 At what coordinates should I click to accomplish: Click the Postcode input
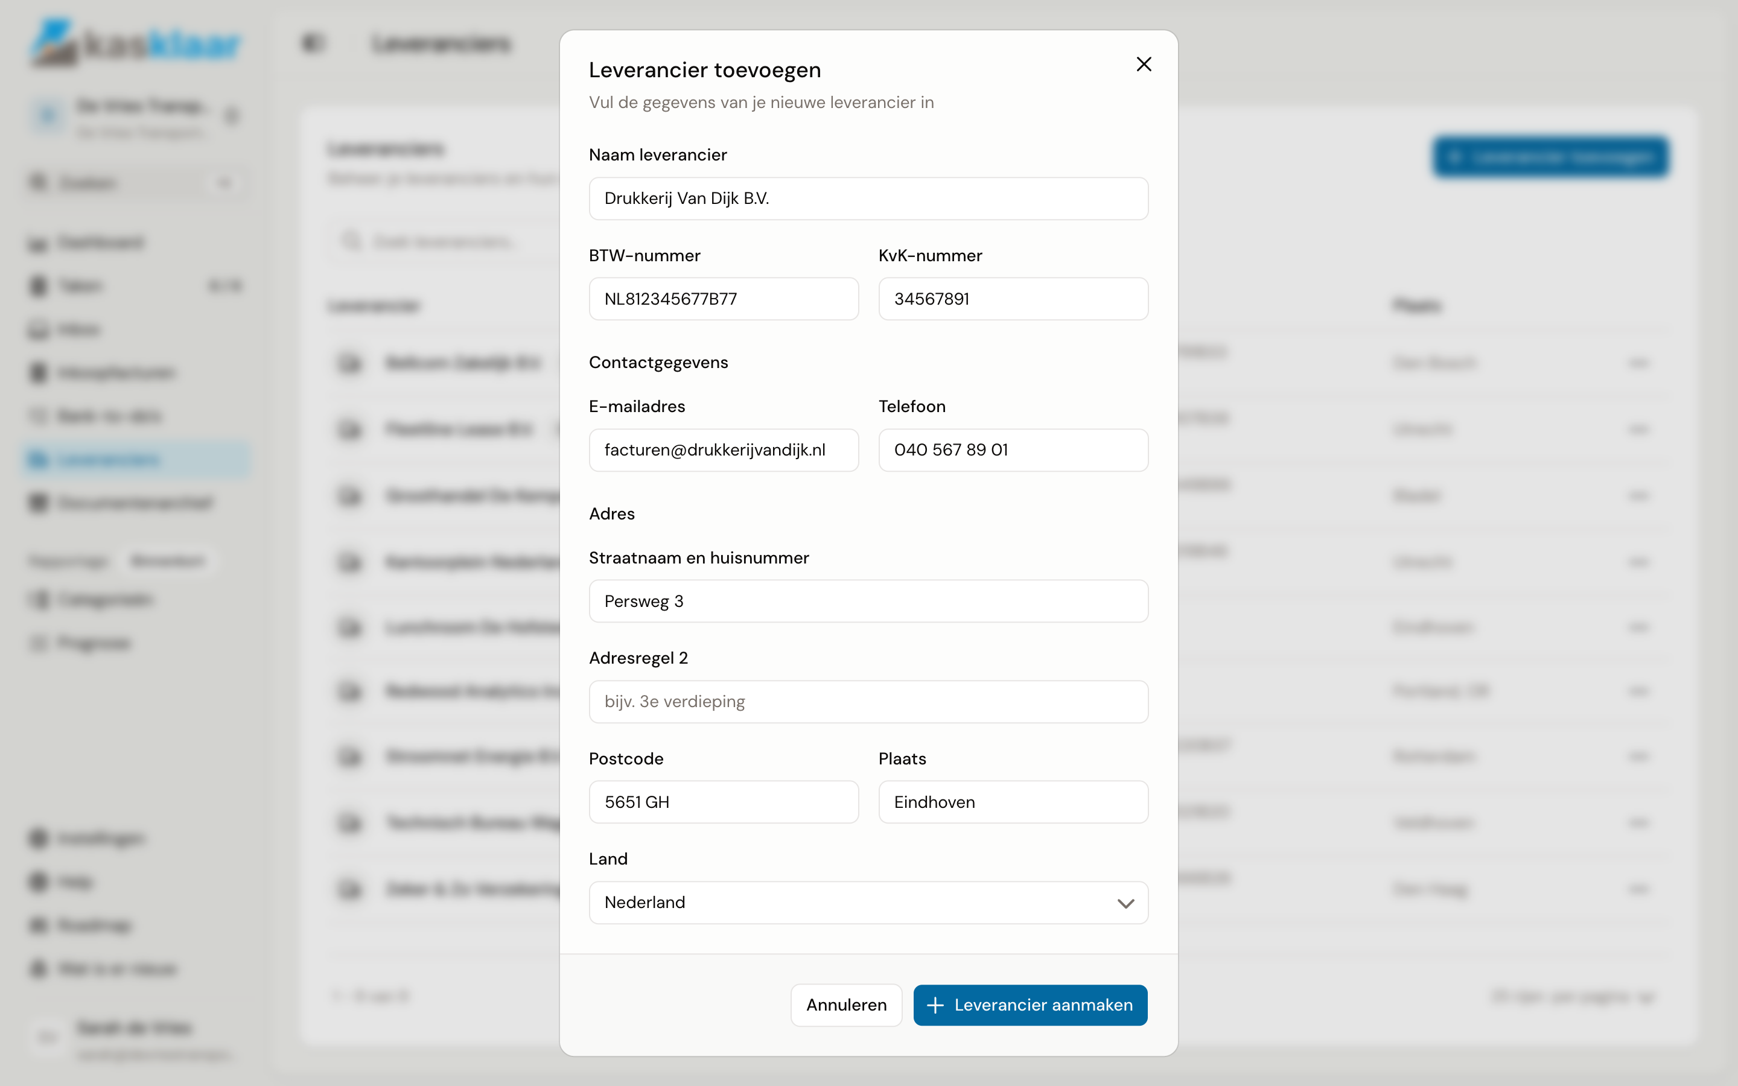click(x=723, y=802)
